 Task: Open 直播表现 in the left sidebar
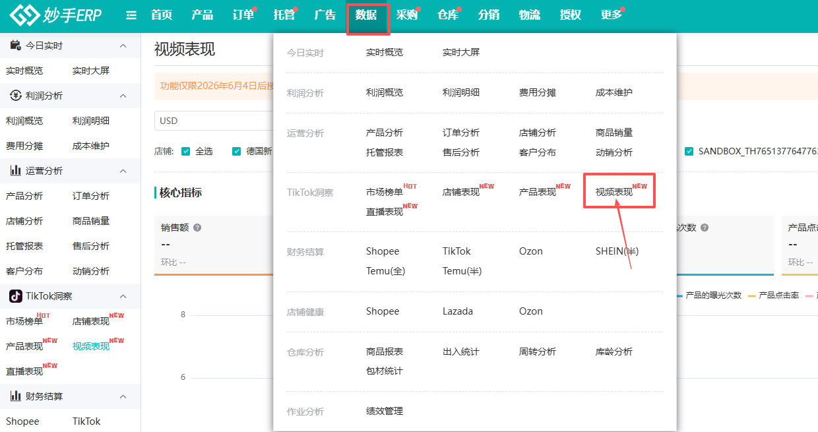[x=24, y=371]
